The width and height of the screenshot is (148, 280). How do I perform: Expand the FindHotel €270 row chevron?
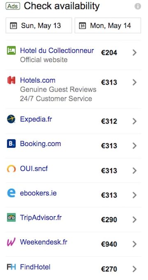coord(134,269)
